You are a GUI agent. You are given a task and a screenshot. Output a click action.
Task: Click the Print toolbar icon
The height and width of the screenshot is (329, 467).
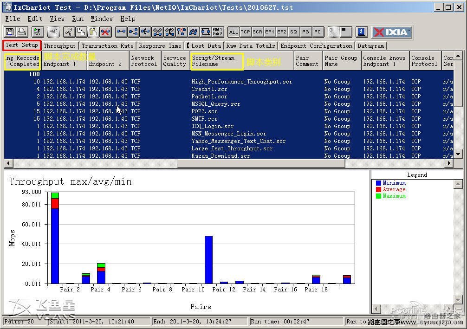coord(22,32)
